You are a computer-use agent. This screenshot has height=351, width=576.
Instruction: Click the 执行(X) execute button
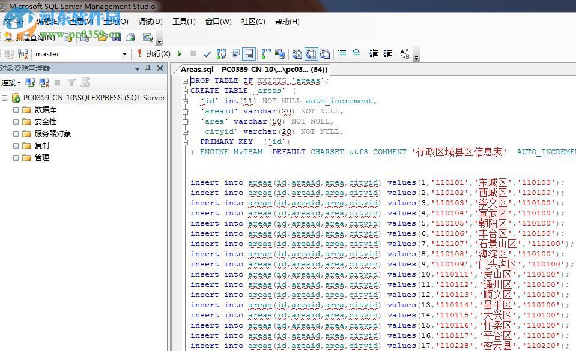coord(158,54)
